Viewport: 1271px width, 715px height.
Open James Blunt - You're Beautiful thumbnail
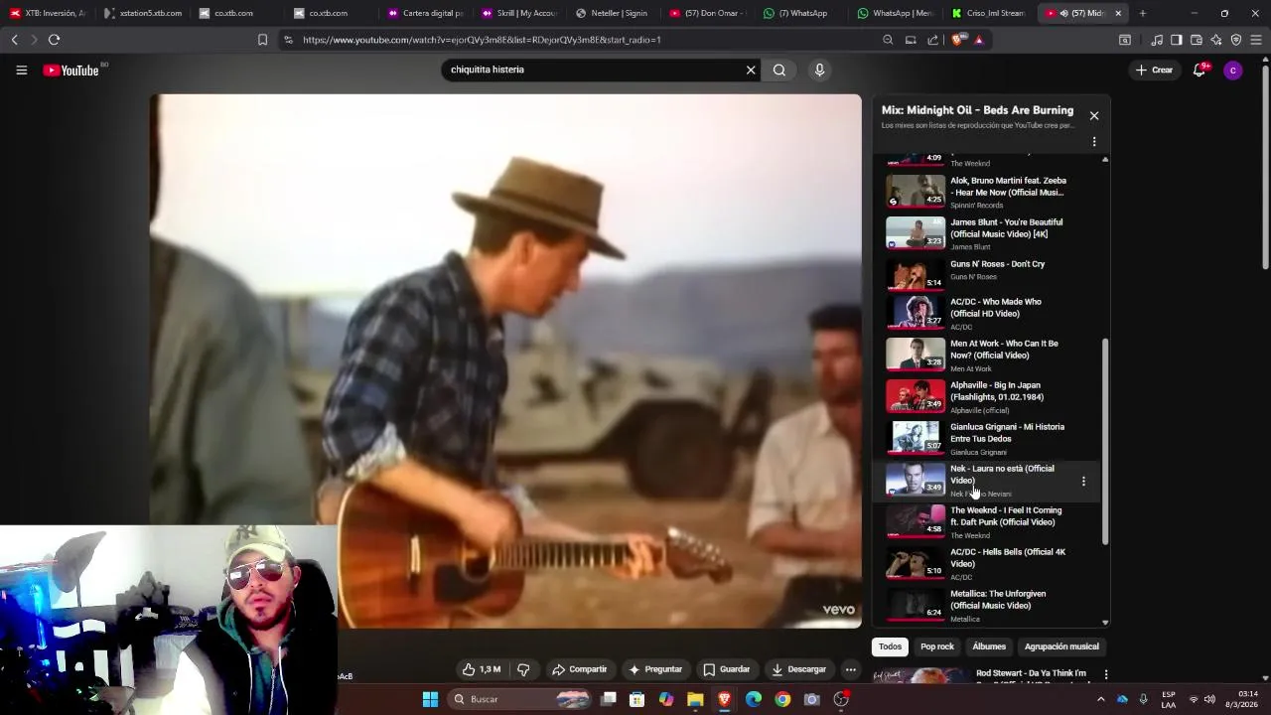(916, 232)
